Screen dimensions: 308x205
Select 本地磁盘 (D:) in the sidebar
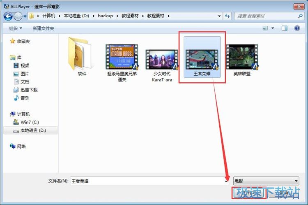[33, 130]
